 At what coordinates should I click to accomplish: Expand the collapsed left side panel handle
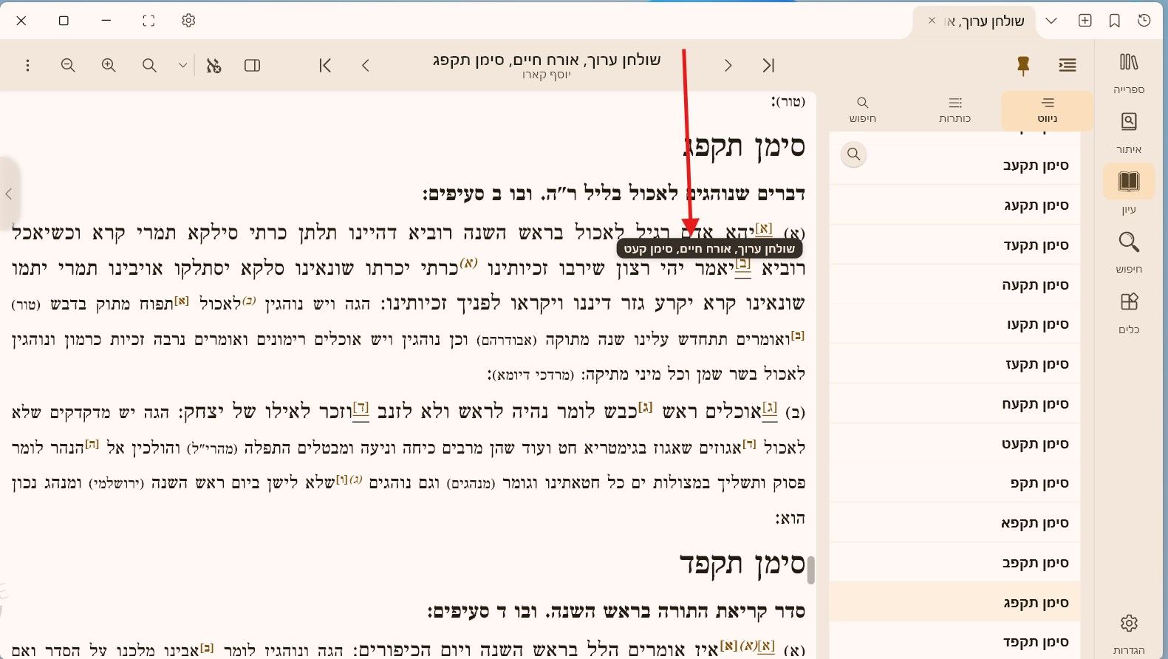(x=9, y=194)
